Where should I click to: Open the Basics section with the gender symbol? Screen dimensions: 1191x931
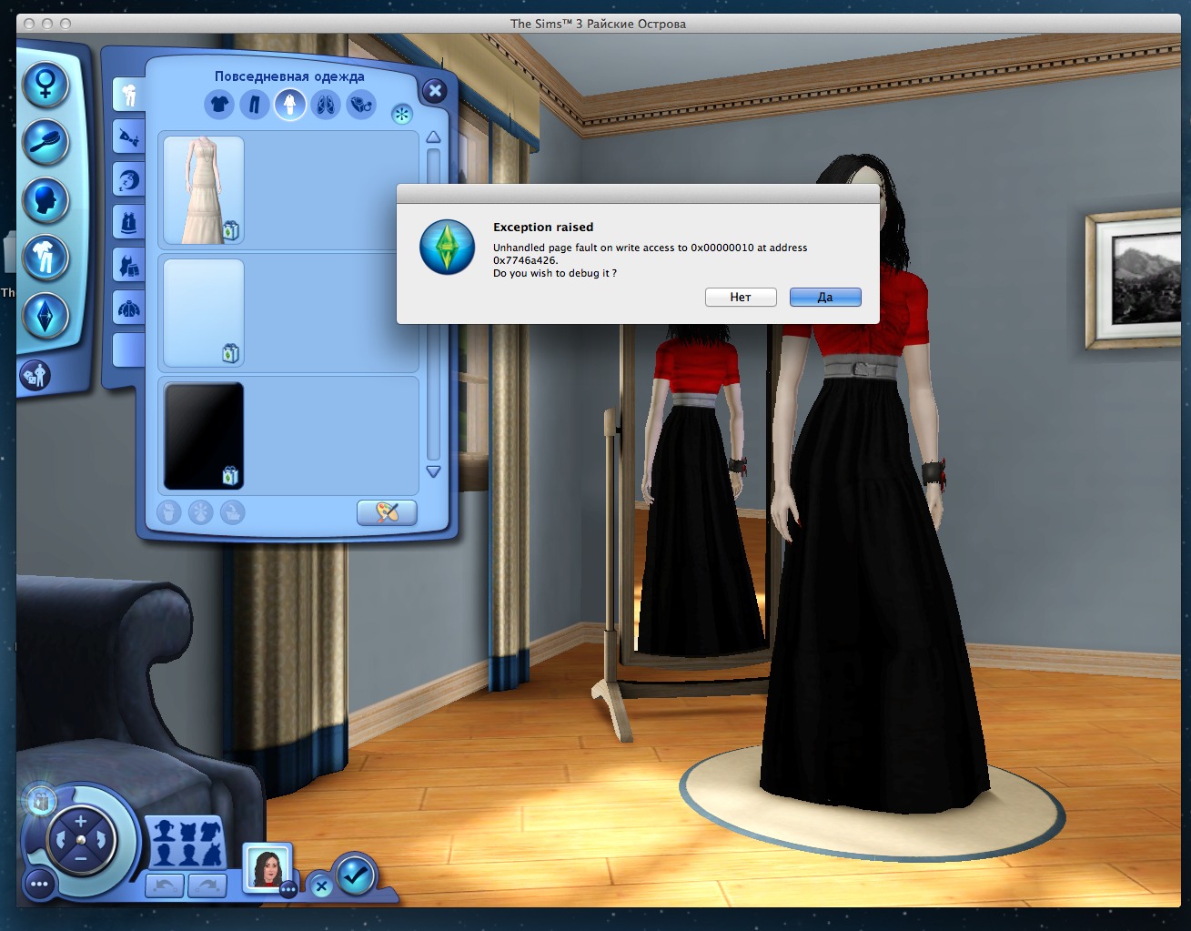point(45,85)
